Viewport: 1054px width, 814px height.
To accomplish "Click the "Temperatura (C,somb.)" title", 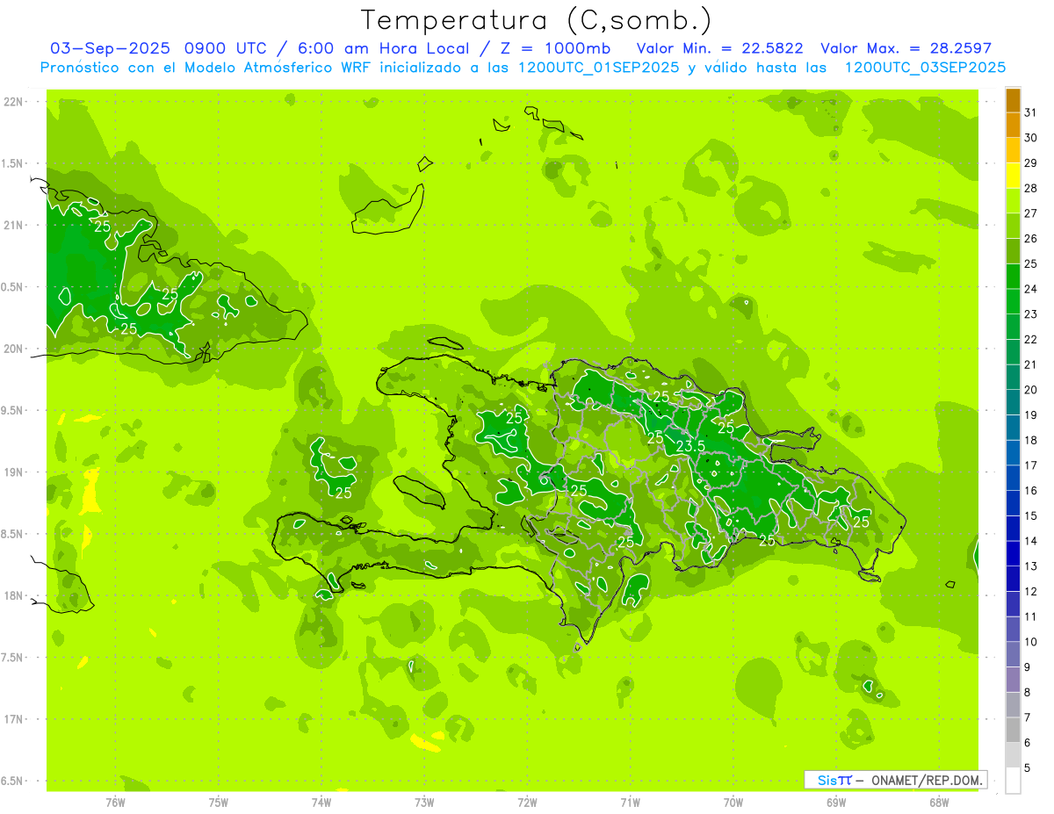I will (x=536, y=20).
